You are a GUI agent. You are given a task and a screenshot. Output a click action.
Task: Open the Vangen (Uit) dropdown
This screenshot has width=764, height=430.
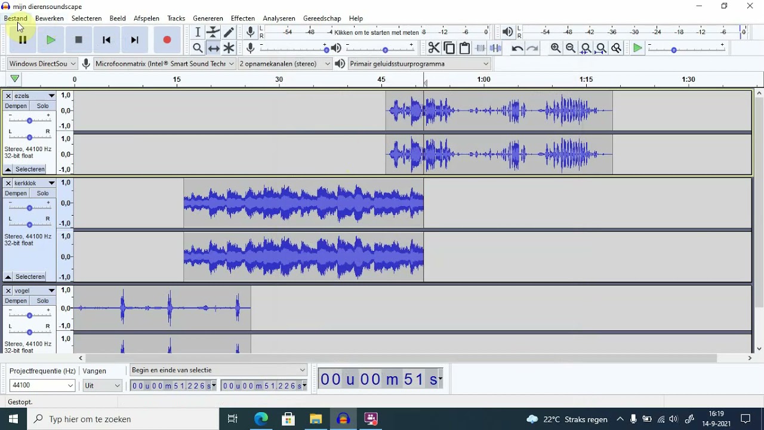pyautogui.click(x=103, y=386)
